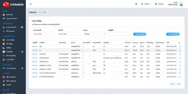Screen dimensions: 188x94
Task: Open user link NS-025
Action: [35, 50]
